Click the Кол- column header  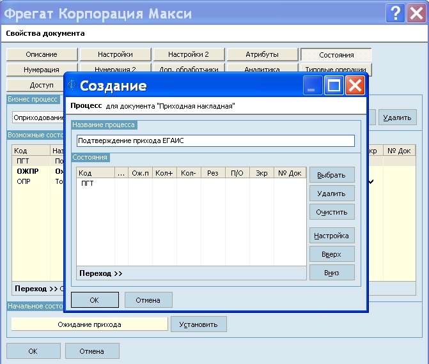[x=189, y=173]
